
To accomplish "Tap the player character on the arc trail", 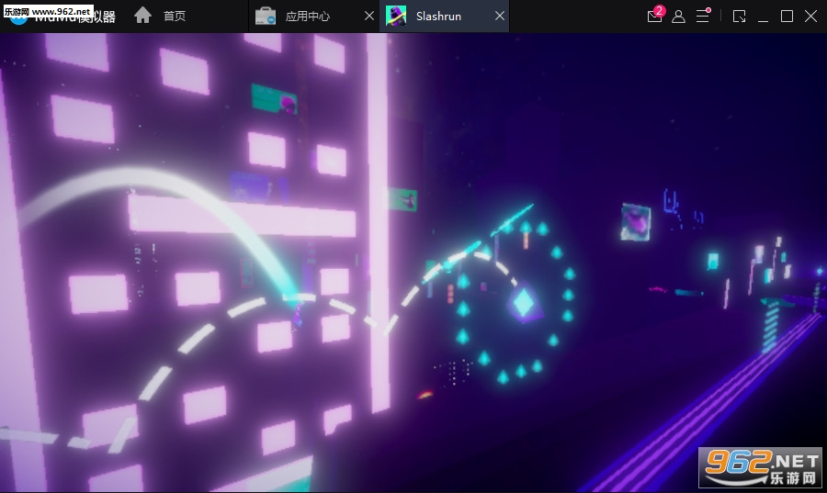I will 297,319.
